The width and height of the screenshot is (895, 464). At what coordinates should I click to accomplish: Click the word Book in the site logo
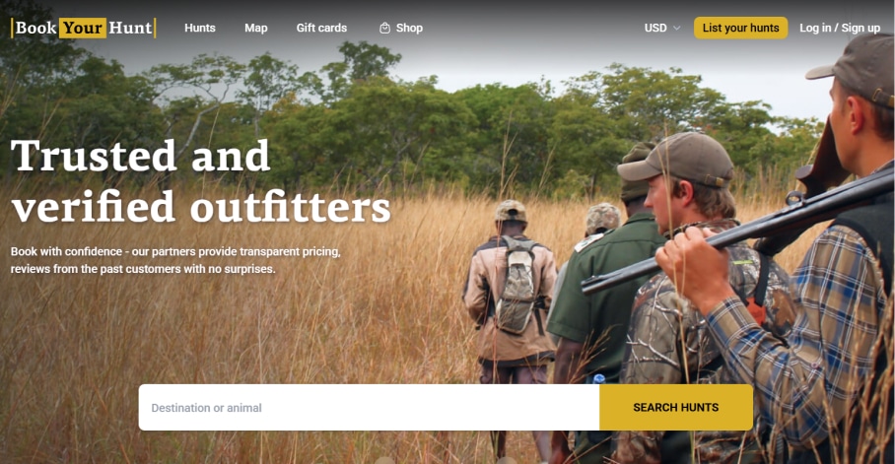35,28
